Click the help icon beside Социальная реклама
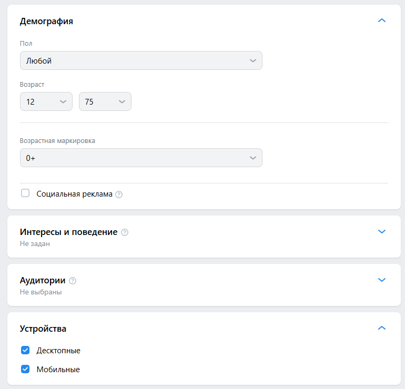405x389 pixels. pyautogui.click(x=119, y=194)
